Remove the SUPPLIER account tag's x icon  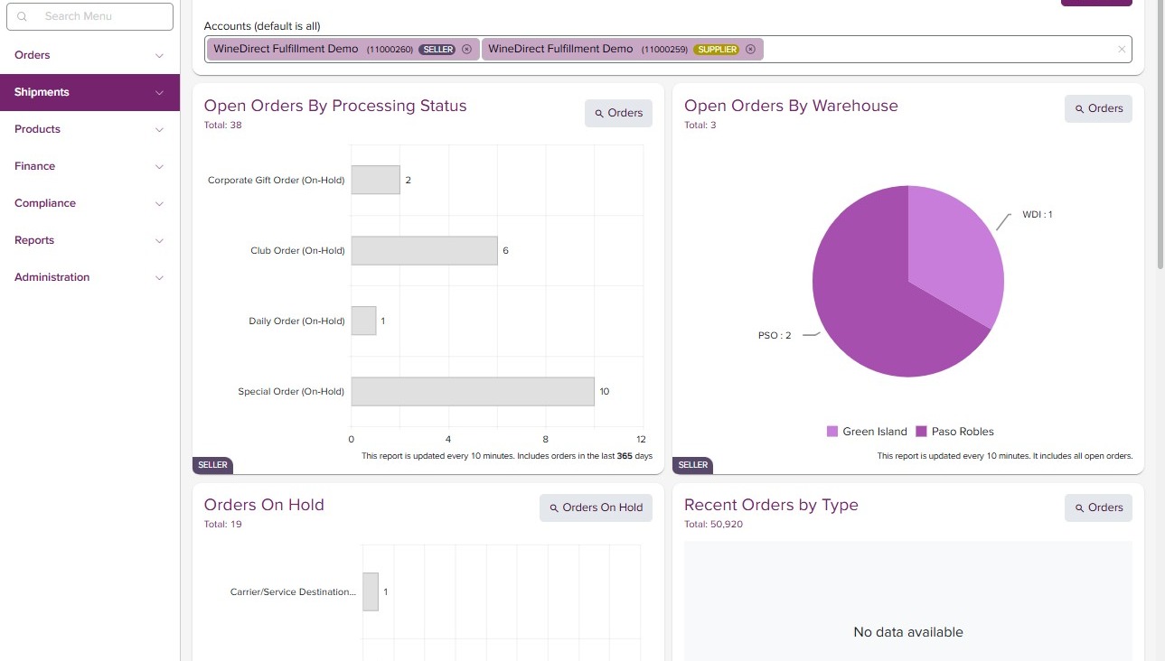click(750, 50)
